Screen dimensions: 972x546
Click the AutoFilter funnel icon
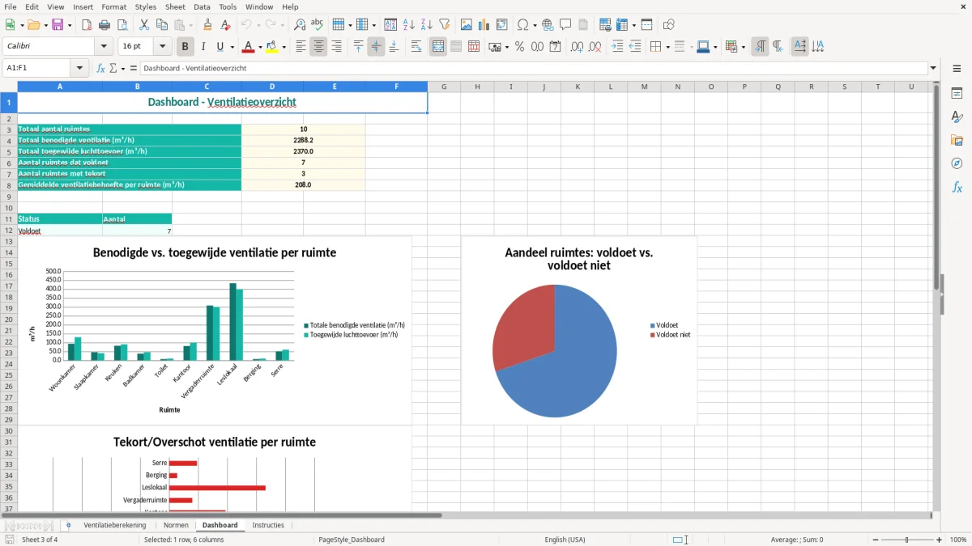[x=445, y=25]
